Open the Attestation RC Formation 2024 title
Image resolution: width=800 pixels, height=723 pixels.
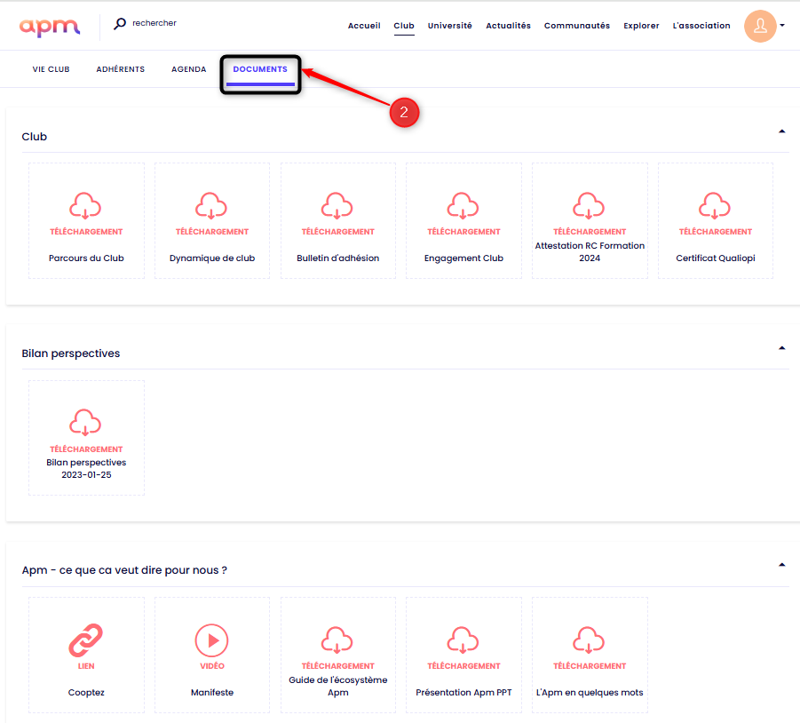click(590, 251)
